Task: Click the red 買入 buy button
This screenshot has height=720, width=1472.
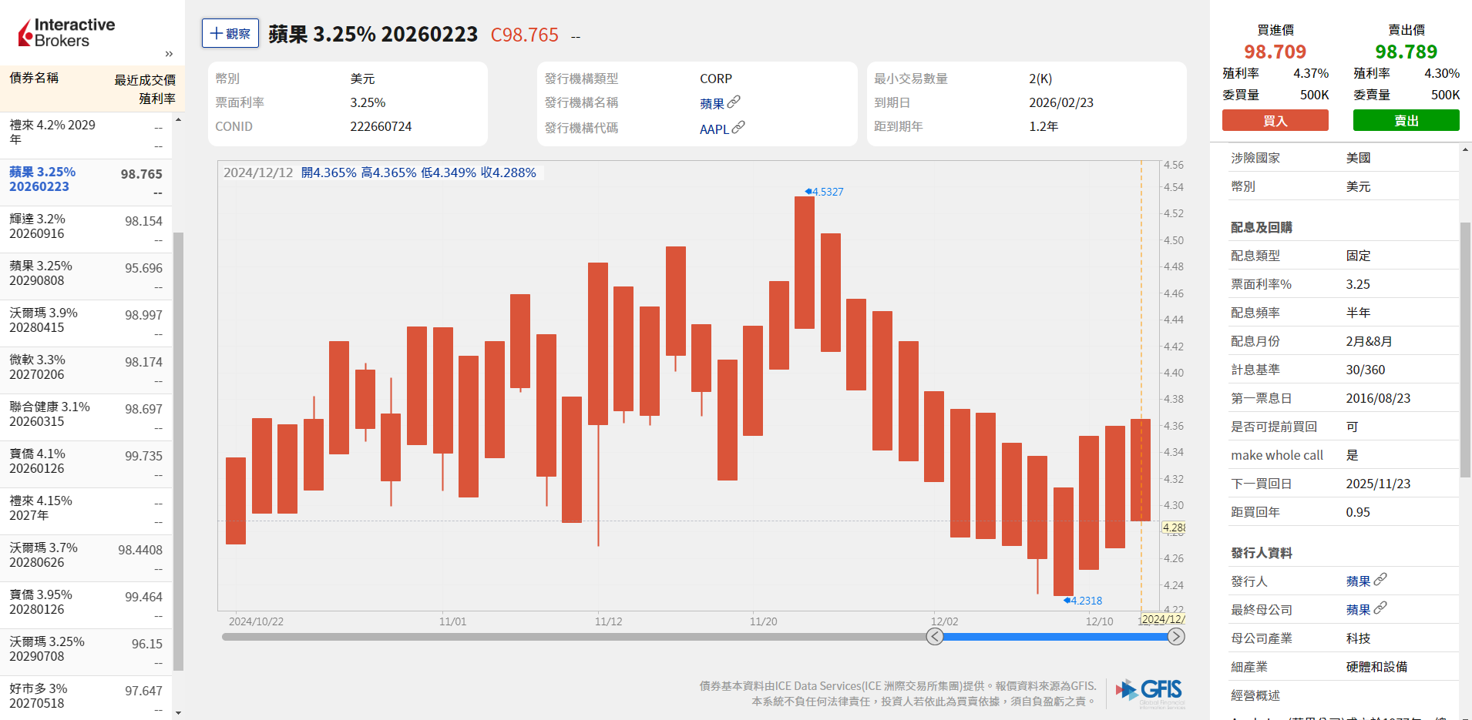Action: [1275, 120]
